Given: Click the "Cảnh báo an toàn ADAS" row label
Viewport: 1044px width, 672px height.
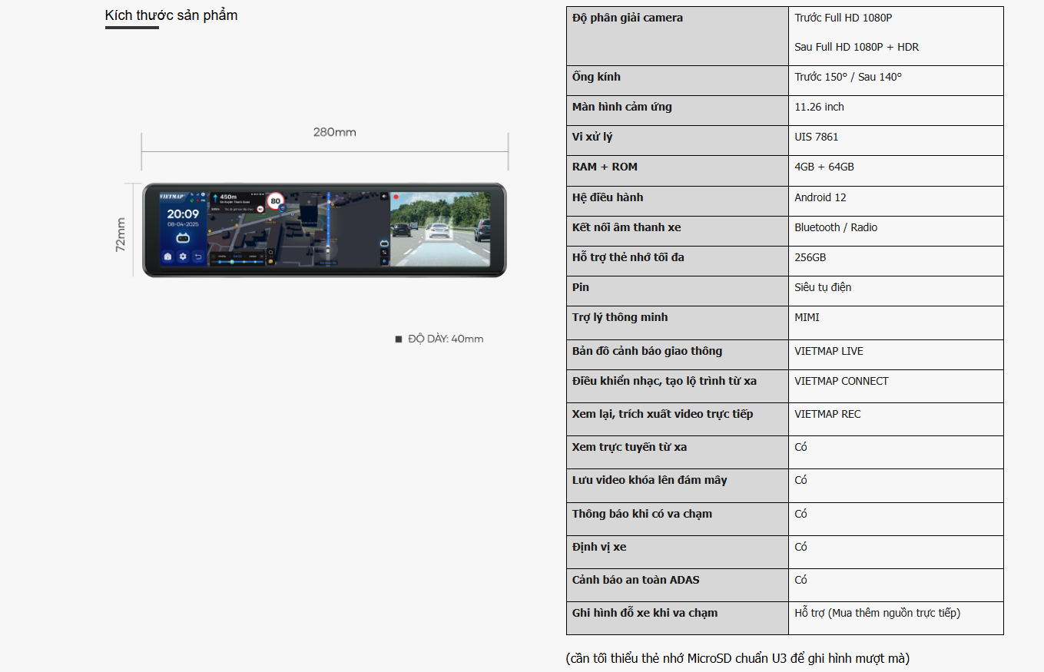Looking at the screenshot, I should click(635, 580).
